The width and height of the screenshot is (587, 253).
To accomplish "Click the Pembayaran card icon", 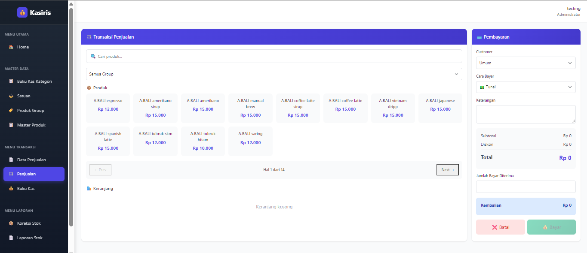I will [x=479, y=37].
